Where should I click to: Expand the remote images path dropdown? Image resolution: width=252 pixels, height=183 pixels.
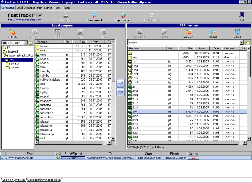(242, 43)
